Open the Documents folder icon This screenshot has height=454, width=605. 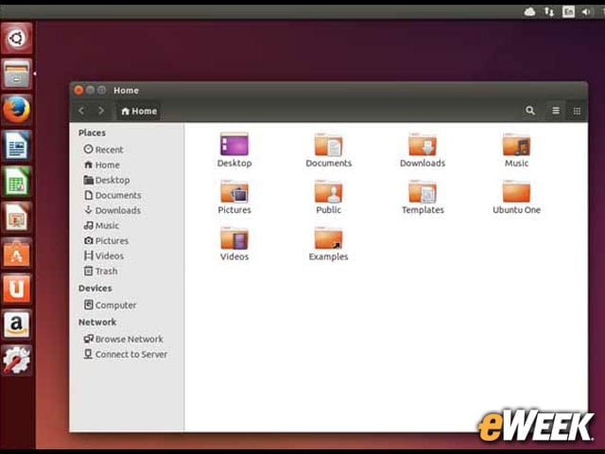coord(328,149)
